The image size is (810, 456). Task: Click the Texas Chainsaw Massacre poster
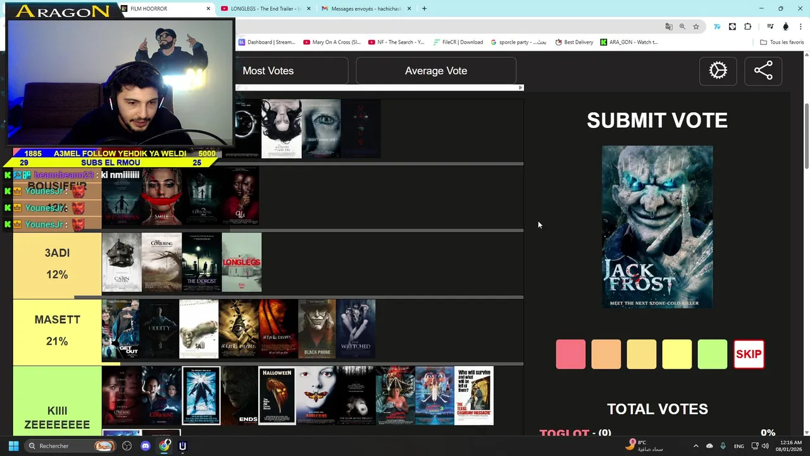(x=474, y=396)
